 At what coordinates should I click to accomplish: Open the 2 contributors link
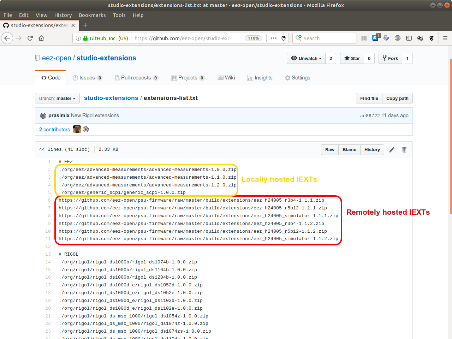coord(54,130)
